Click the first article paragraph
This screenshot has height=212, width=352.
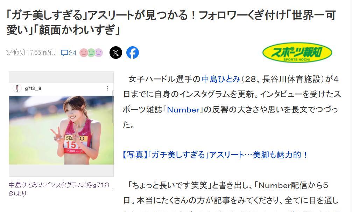(232, 102)
